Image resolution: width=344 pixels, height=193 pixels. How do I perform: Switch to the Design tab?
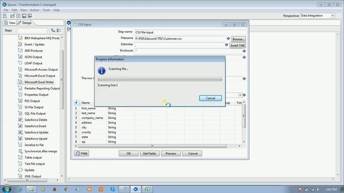[25, 23]
